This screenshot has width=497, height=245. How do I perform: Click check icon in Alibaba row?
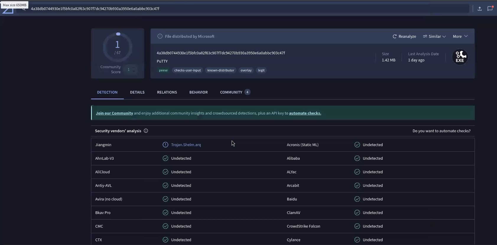point(357,158)
